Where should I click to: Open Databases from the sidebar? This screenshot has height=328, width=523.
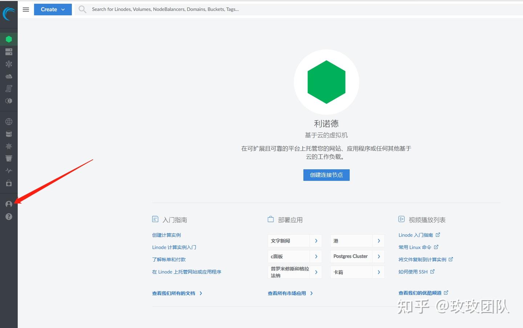pyautogui.click(x=9, y=134)
